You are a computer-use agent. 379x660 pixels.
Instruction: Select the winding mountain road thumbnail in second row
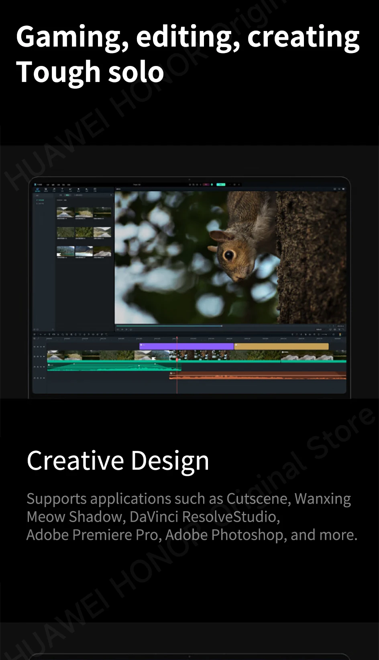(102, 232)
